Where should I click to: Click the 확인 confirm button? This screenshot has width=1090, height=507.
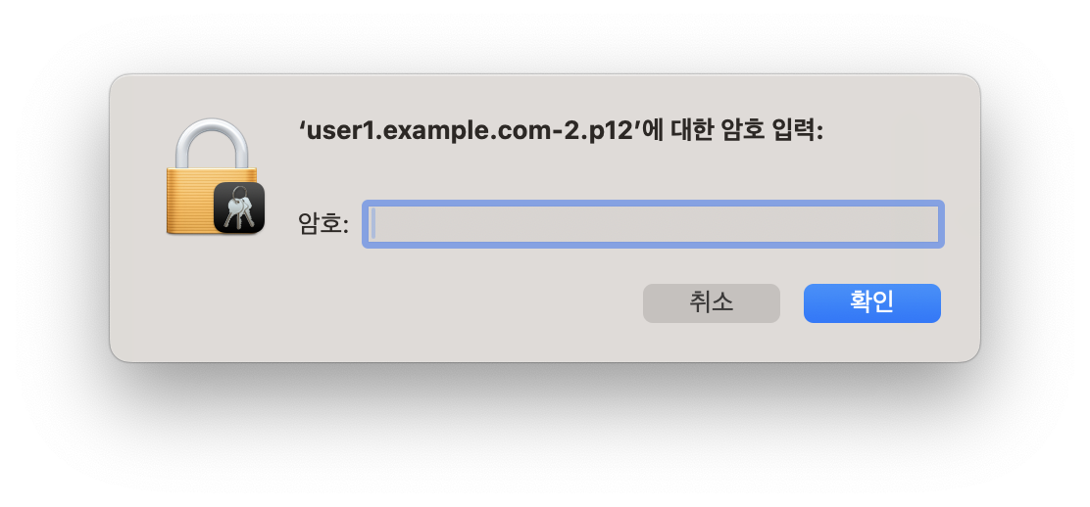tap(871, 302)
